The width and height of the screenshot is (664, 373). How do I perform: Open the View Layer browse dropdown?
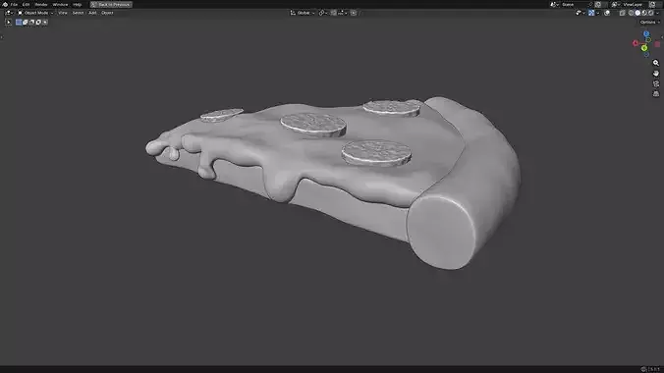615,4
